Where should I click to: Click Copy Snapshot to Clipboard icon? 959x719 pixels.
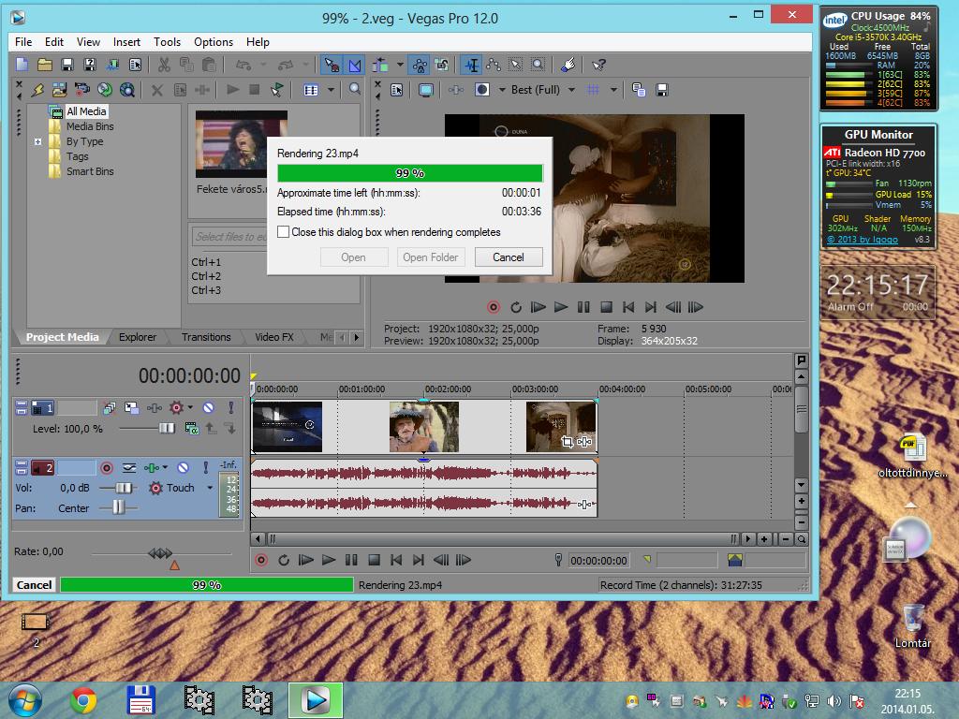pos(639,90)
